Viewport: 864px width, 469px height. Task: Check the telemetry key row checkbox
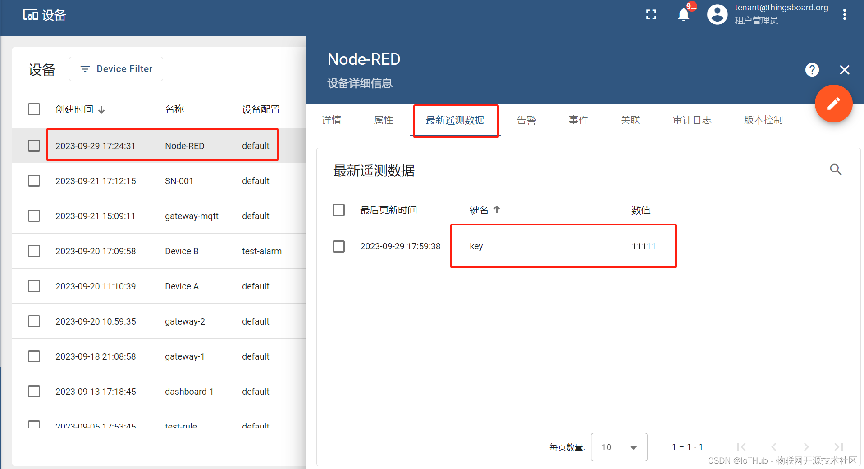coord(338,246)
